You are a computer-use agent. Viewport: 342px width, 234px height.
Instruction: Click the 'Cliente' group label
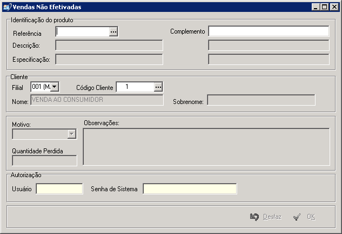pyautogui.click(x=19, y=77)
